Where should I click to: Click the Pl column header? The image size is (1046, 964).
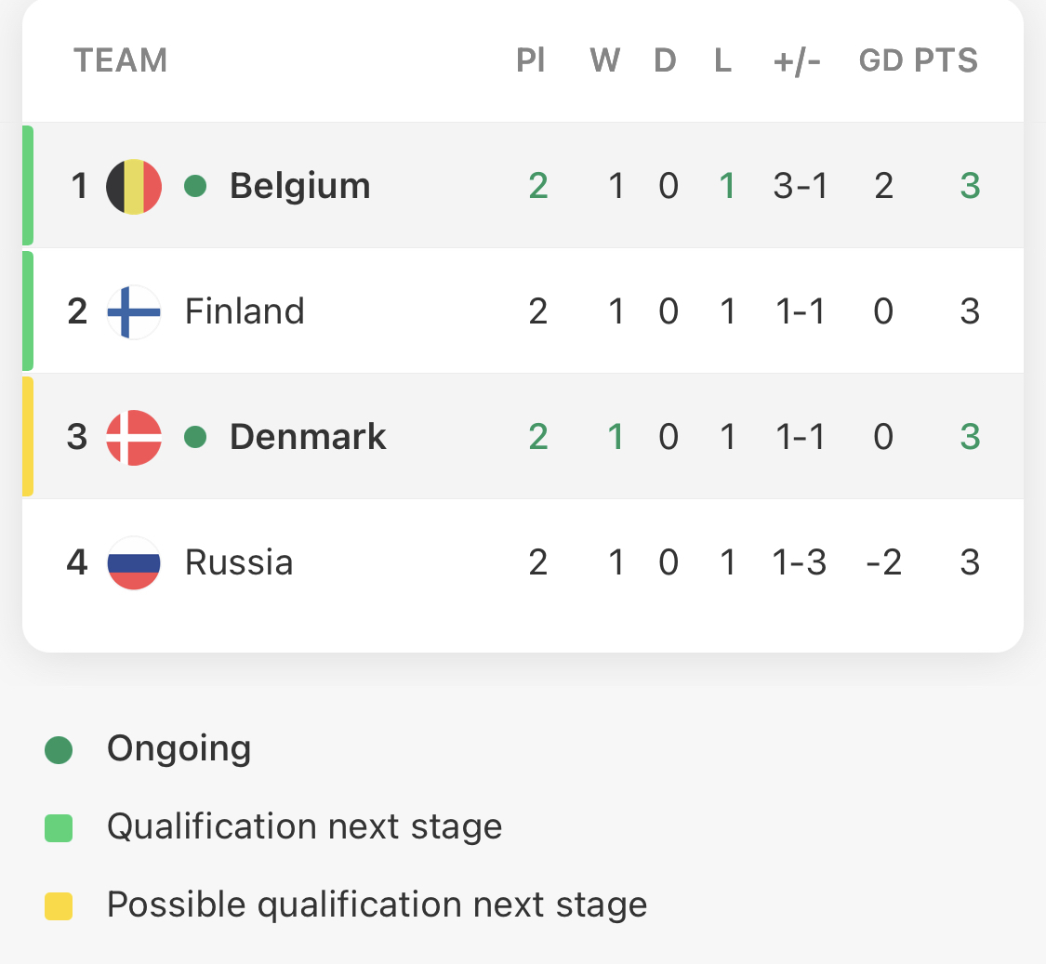point(531,60)
